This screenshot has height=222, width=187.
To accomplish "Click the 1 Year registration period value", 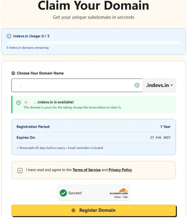I will point(165,127).
